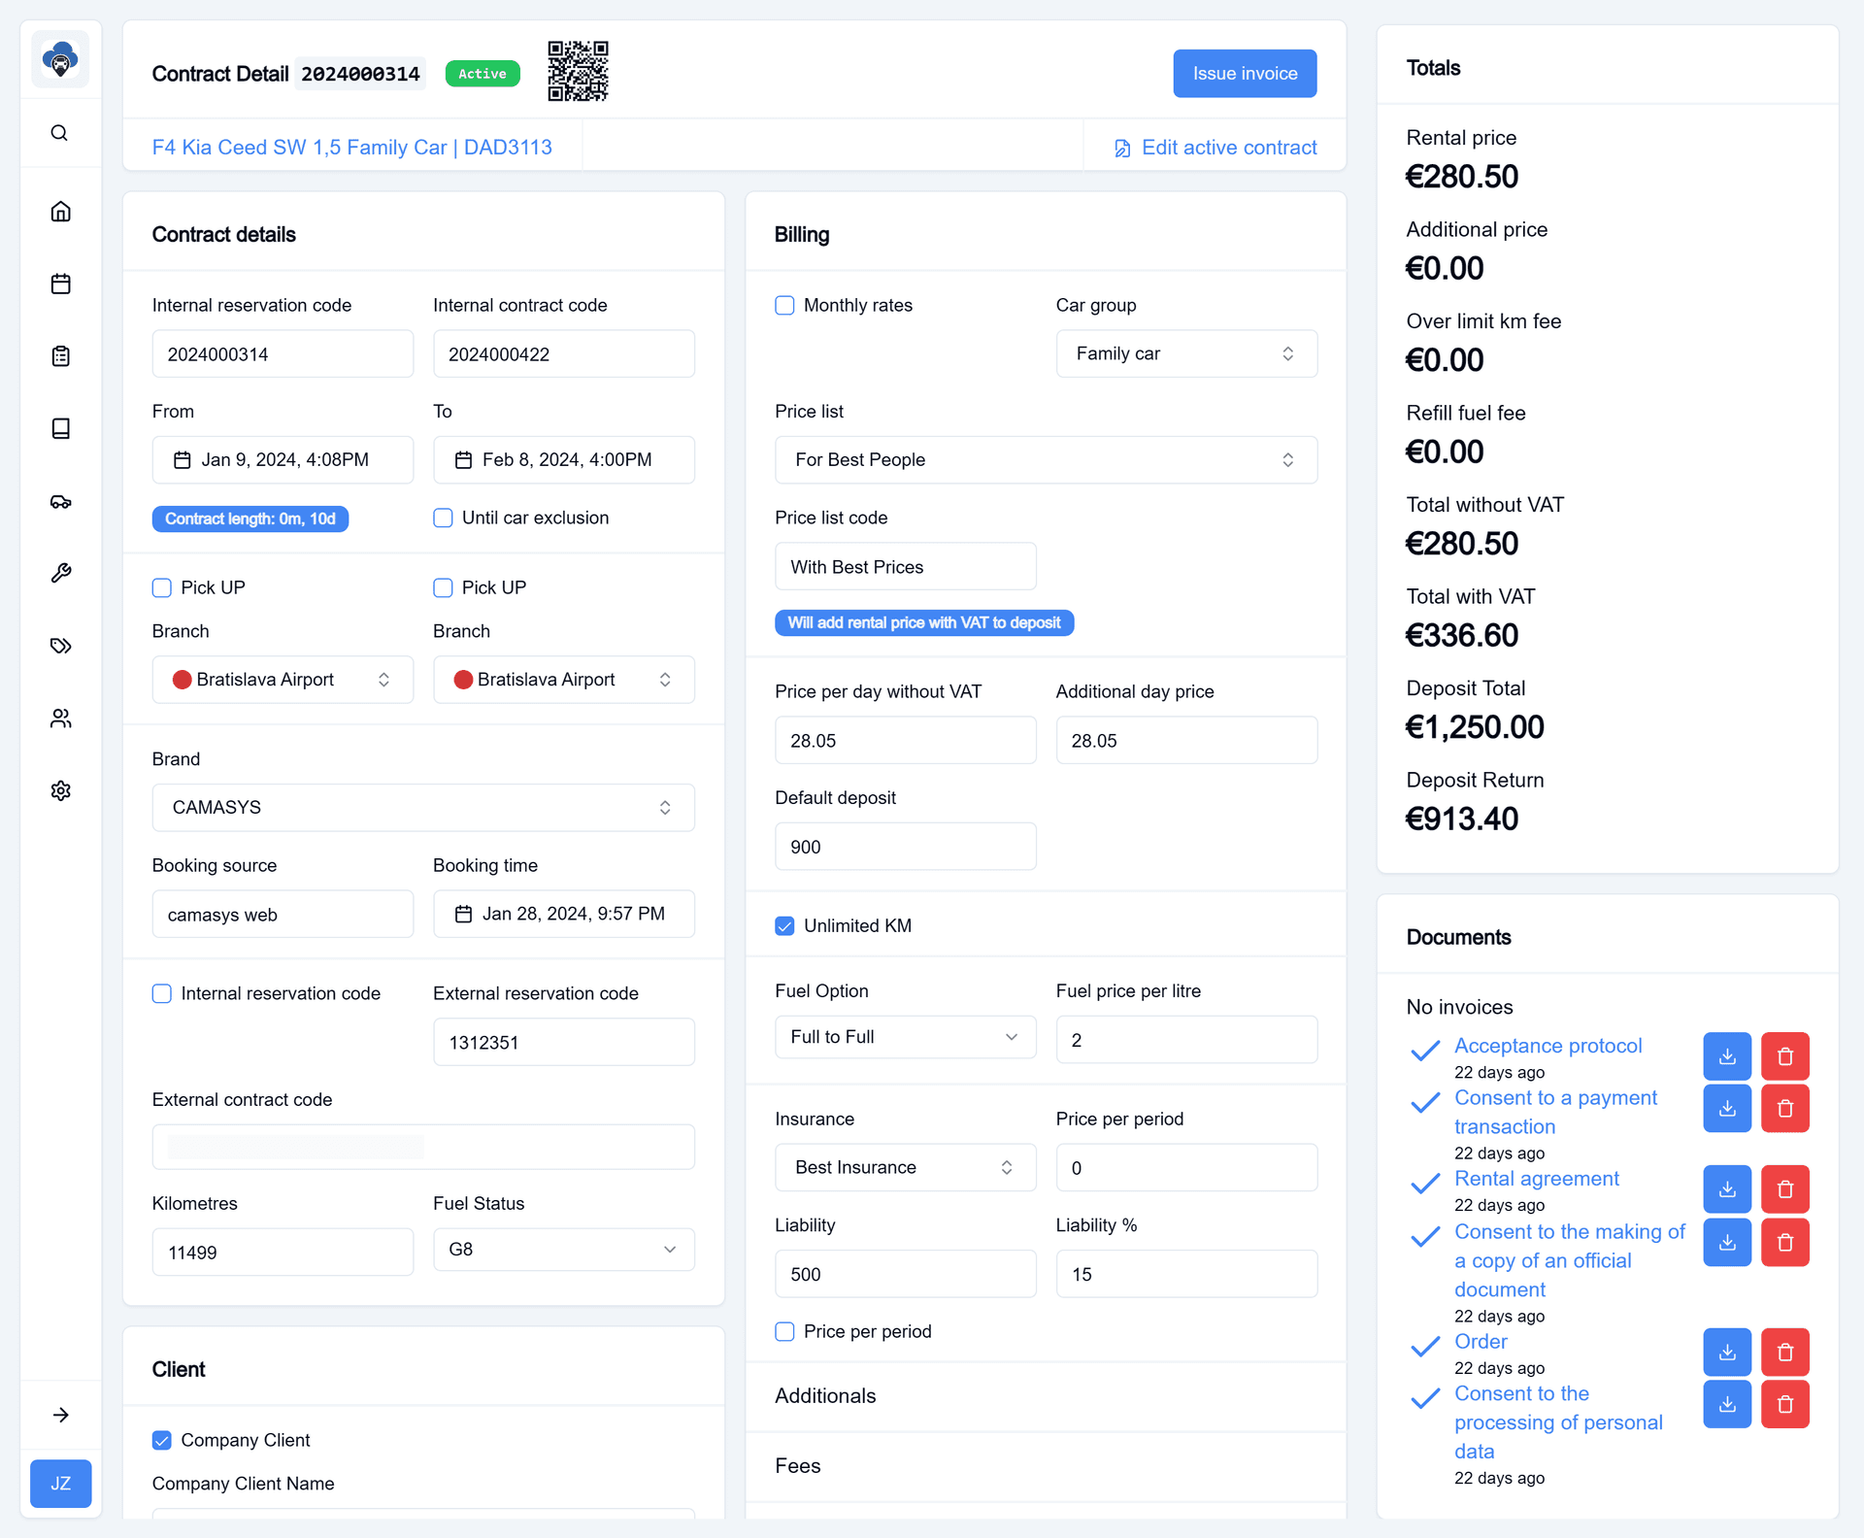
Task: Click the app logo in sidebar
Action: pyautogui.click(x=60, y=59)
